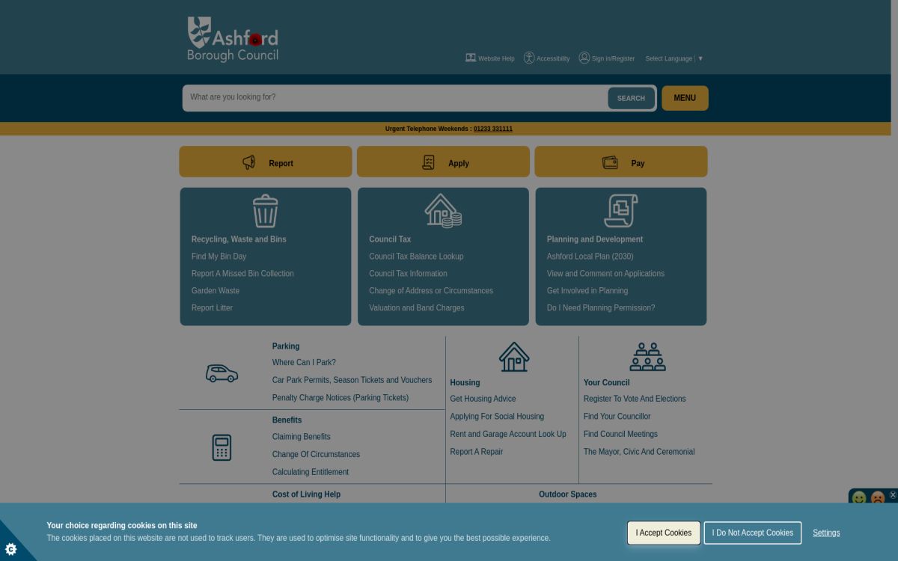Click the Your Council people icon
This screenshot has width=898, height=561.
tap(647, 357)
